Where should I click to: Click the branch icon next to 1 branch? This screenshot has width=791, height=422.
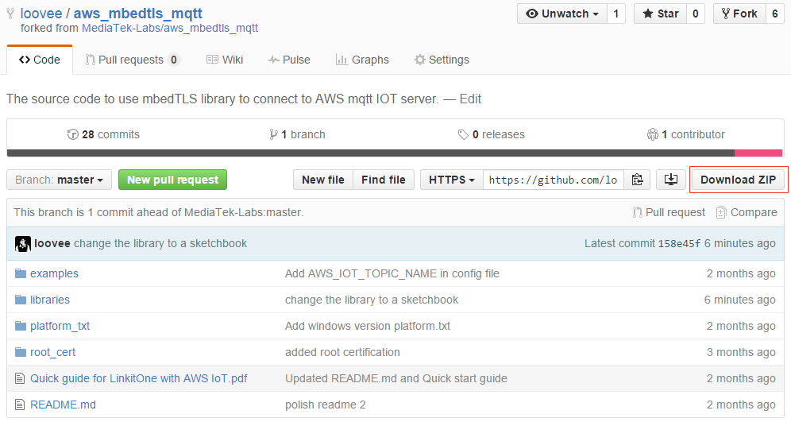[x=273, y=135]
